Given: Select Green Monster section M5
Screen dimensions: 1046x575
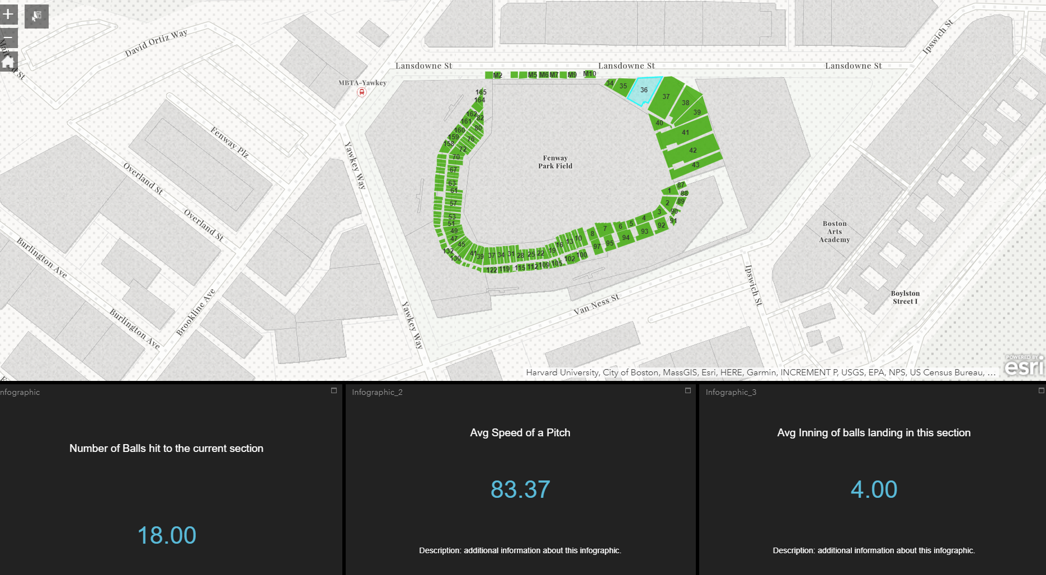Looking at the screenshot, I should click(x=533, y=74).
